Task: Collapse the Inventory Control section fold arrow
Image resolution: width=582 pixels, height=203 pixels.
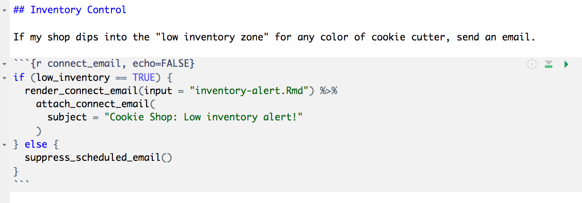Action: pos(4,10)
